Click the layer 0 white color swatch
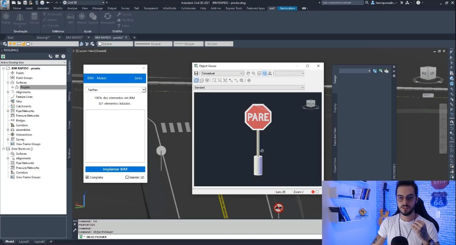This screenshot has width=456, height=245. click(28, 44)
